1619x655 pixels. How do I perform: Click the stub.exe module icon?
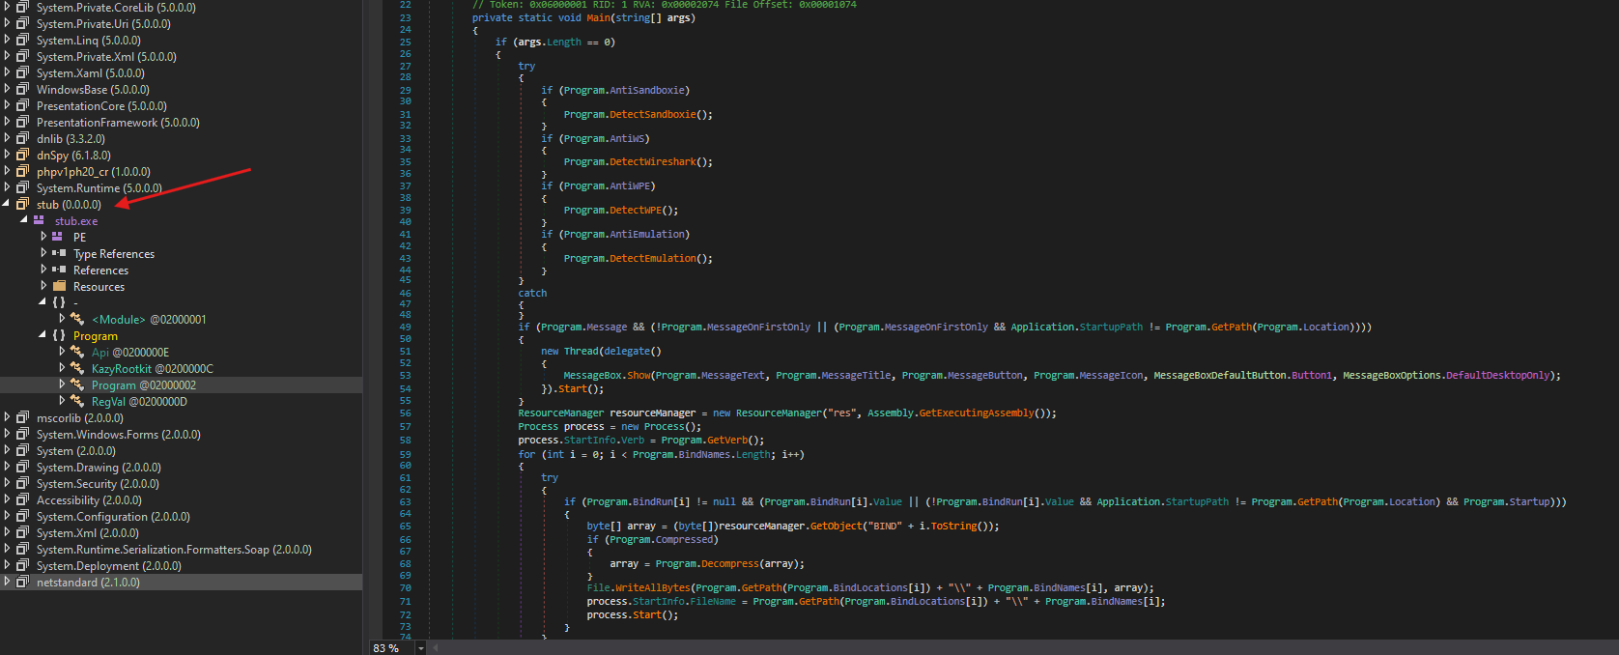tap(40, 221)
